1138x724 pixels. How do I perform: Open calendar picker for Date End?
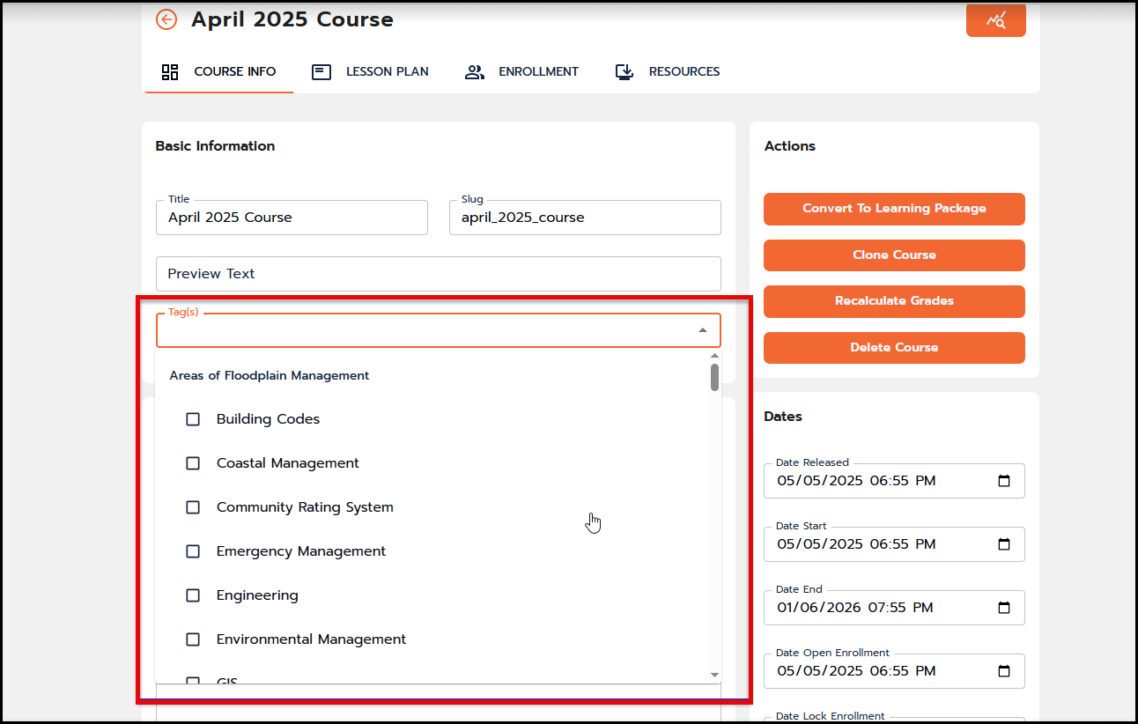click(1003, 608)
